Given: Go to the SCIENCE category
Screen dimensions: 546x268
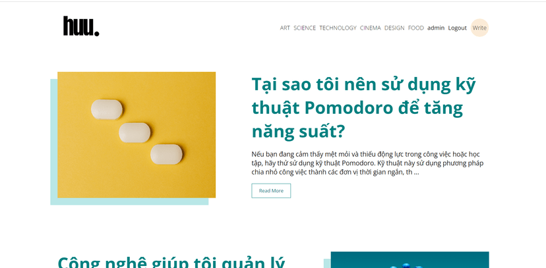Looking at the screenshot, I should click(305, 28).
